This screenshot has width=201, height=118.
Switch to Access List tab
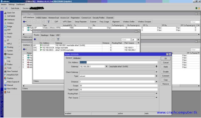pos(65,18)
